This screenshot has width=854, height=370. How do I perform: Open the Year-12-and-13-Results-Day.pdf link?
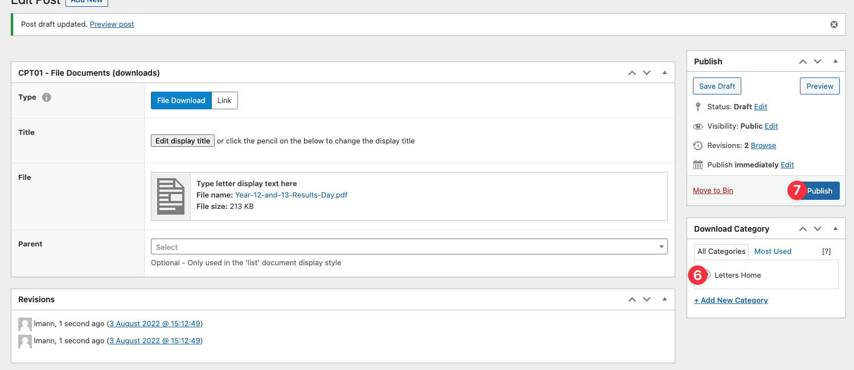pyautogui.click(x=291, y=195)
